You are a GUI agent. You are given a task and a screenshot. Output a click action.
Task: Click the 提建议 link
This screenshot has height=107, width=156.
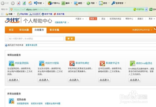(x=140, y=19)
